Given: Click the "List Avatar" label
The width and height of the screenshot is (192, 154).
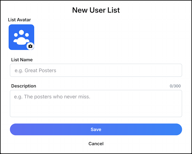Looking at the screenshot, I should pos(19,20).
